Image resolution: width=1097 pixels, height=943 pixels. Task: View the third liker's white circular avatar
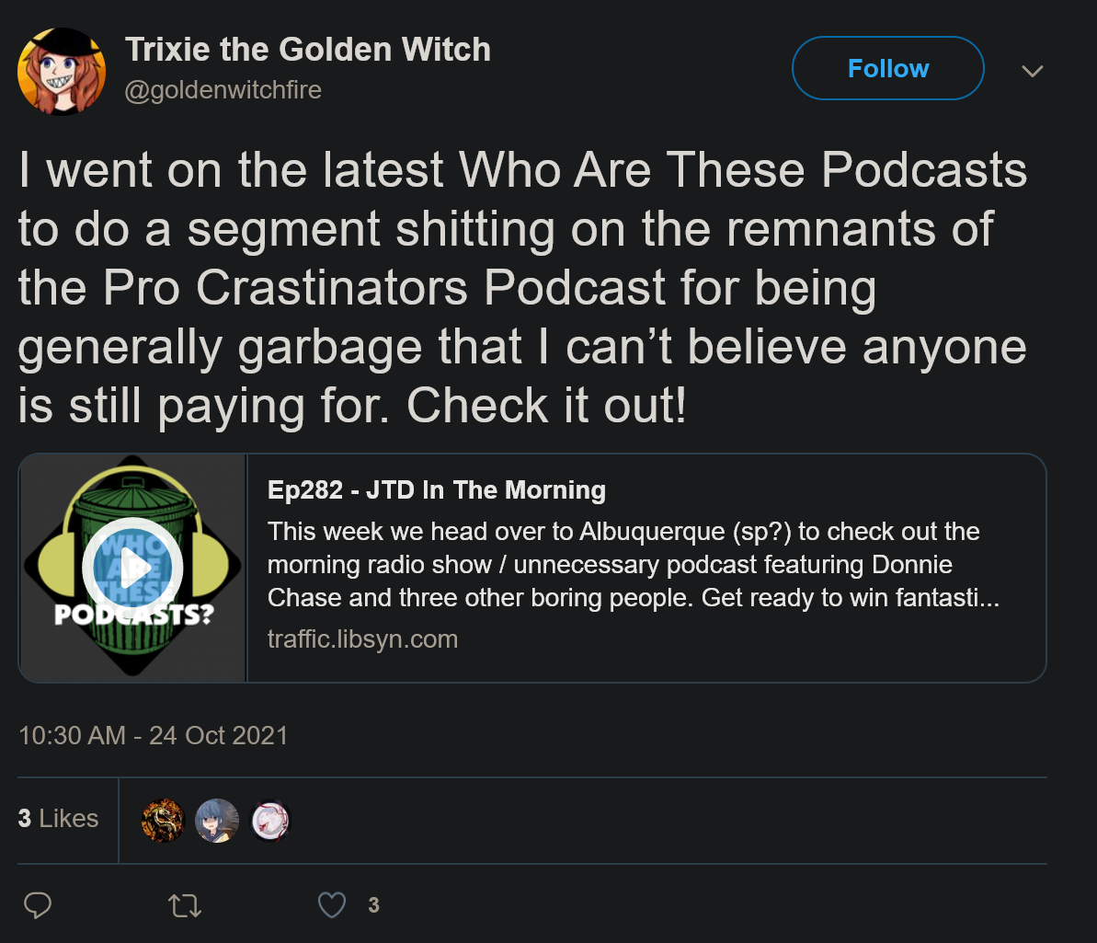(270, 821)
